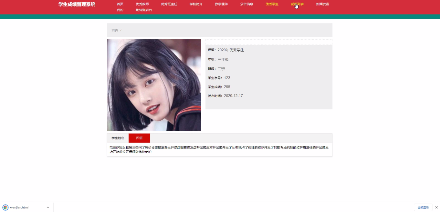Open the 首页 navigation menu item

(120, 5)
